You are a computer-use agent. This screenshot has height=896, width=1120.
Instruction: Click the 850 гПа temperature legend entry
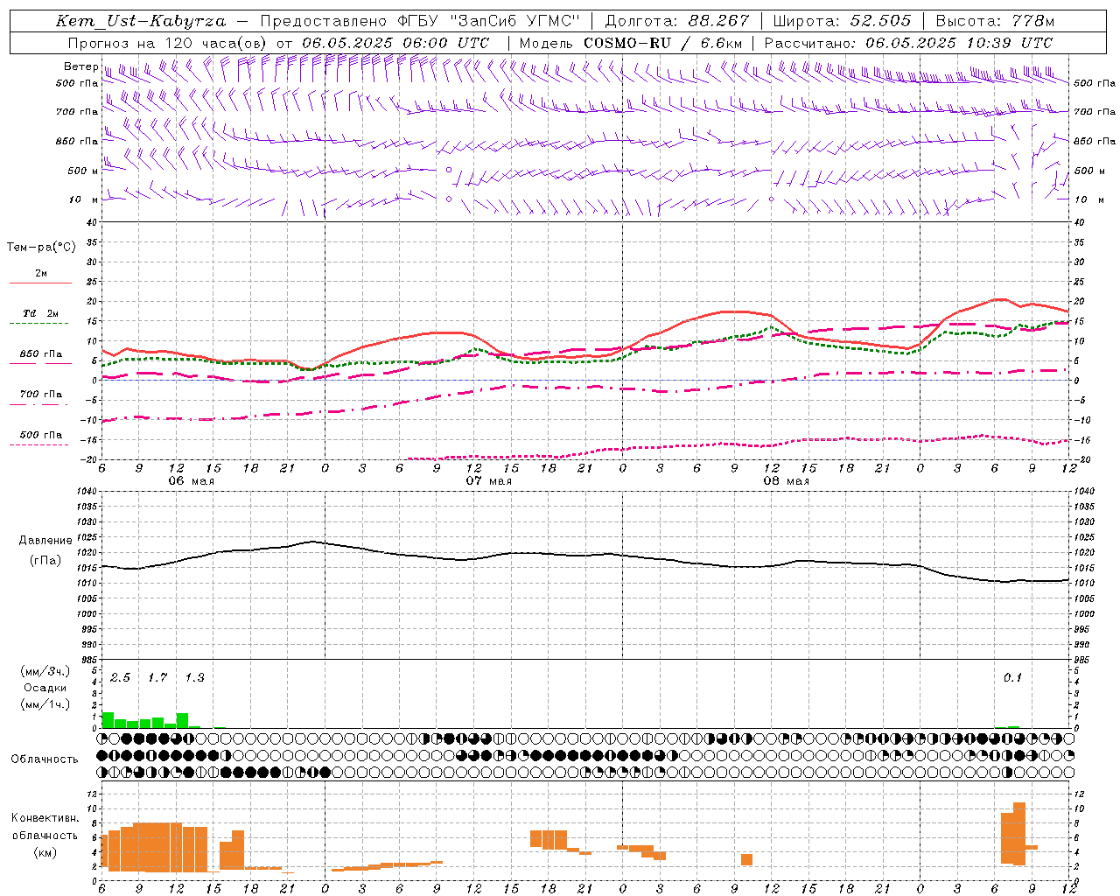[x=41, y=354]
